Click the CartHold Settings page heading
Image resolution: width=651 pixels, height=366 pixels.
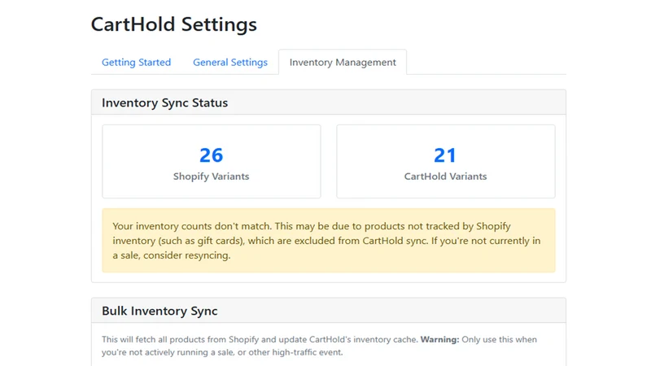[x=174, y=24]
